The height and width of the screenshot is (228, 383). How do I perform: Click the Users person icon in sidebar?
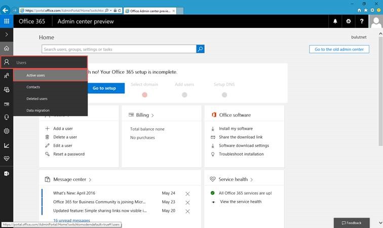click(x=7, y=62)
